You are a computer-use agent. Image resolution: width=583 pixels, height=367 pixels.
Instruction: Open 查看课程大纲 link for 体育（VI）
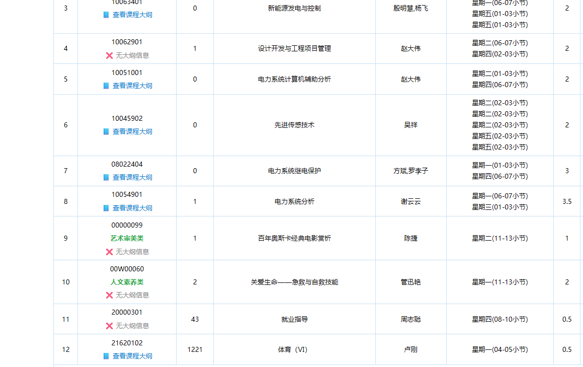click(131, 356)
